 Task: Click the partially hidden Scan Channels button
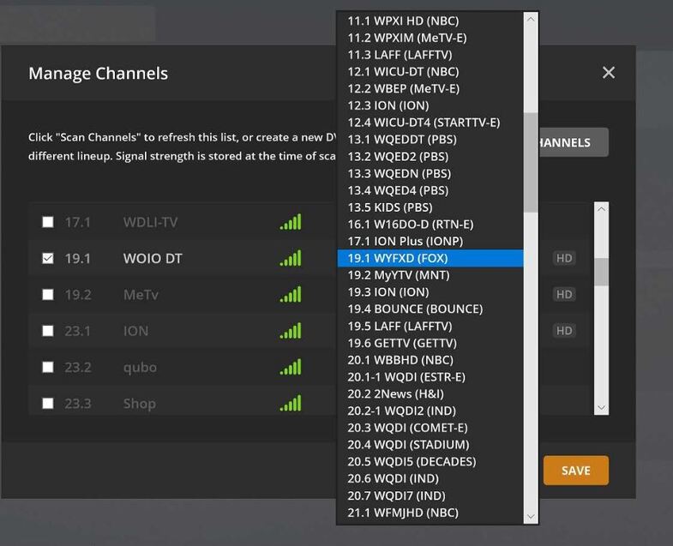point(574,142)
